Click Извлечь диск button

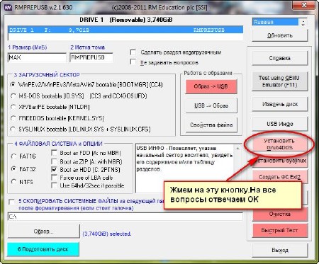click(x=280, y=104)
